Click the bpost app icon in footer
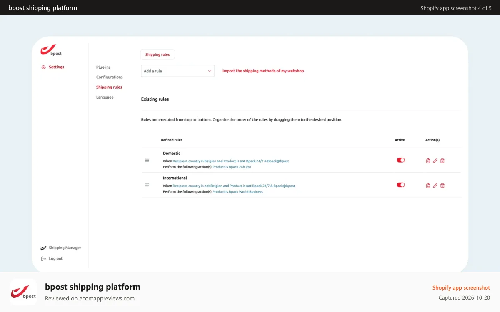The height and width of the screenshot is (312, 500). coord(23,292)
